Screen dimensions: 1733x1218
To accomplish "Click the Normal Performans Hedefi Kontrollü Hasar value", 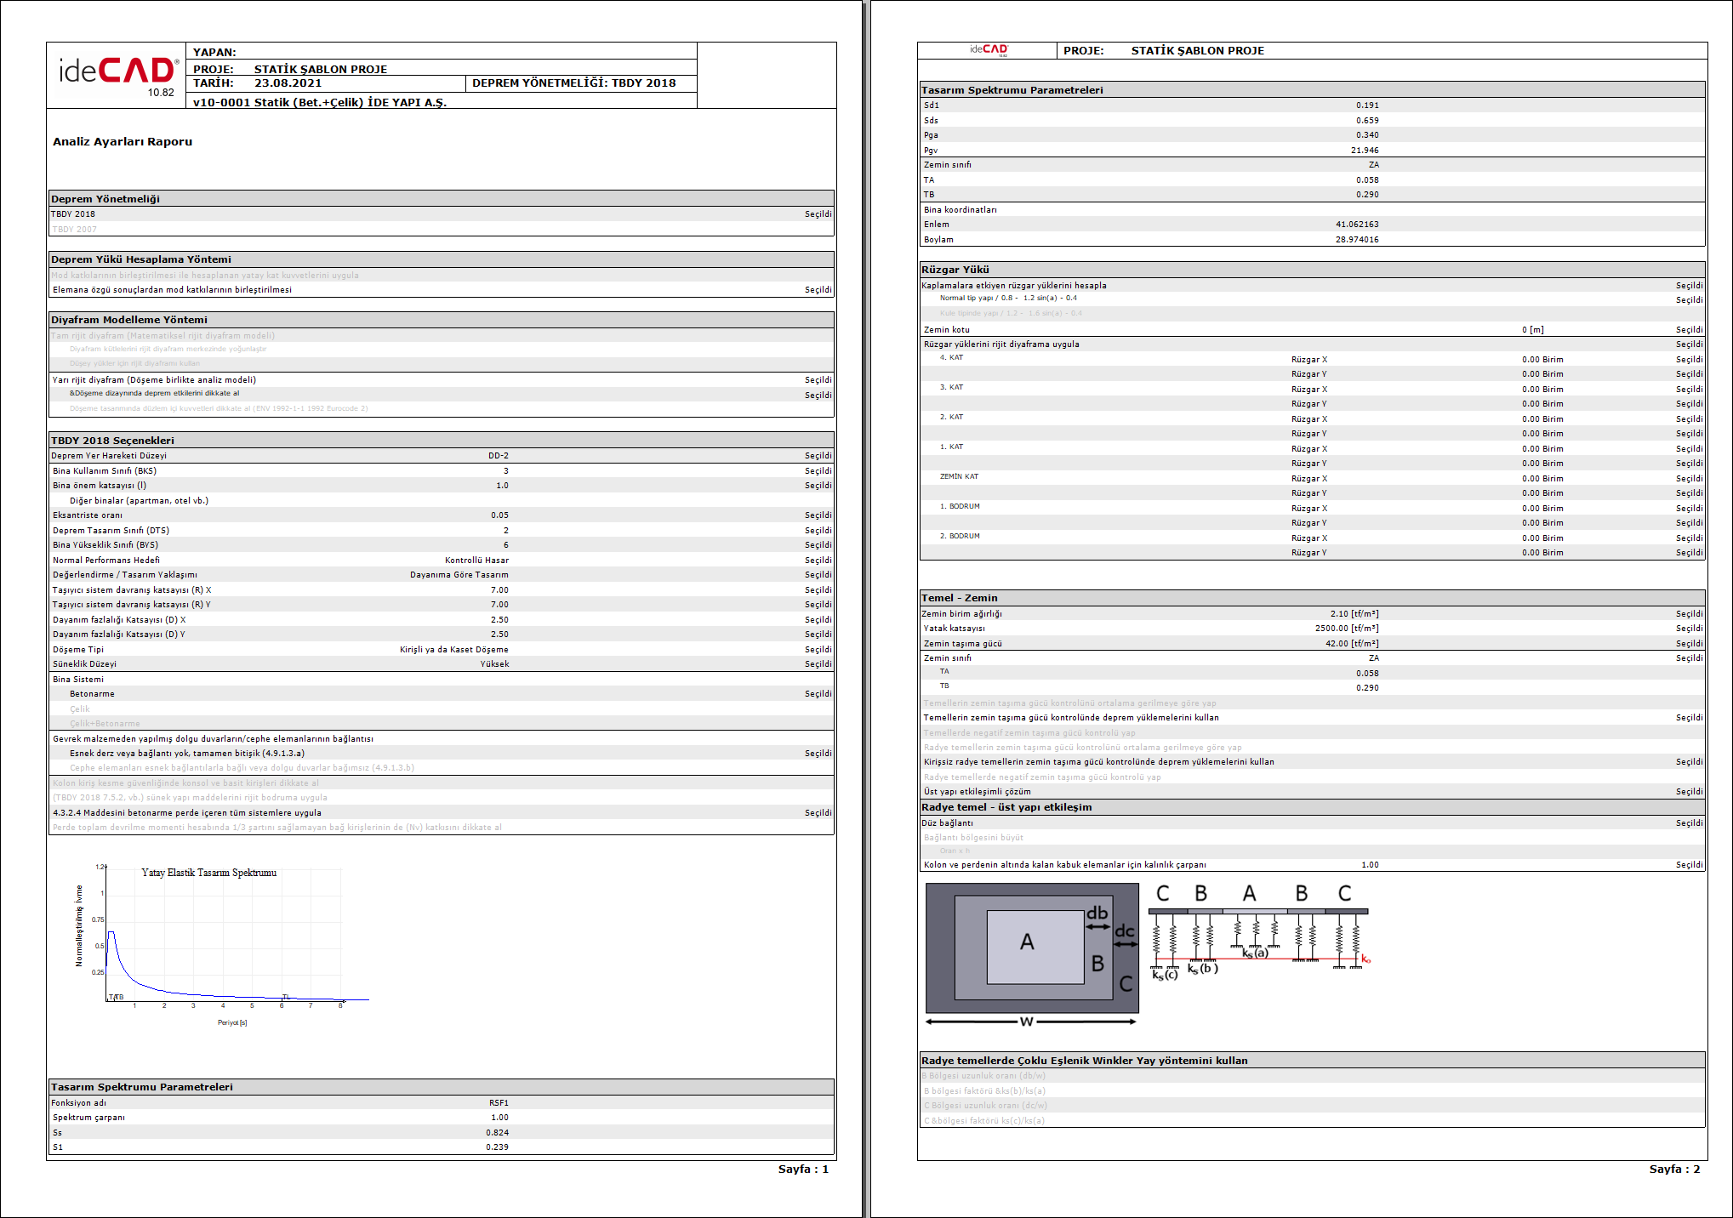I will (x=476, y=561).
